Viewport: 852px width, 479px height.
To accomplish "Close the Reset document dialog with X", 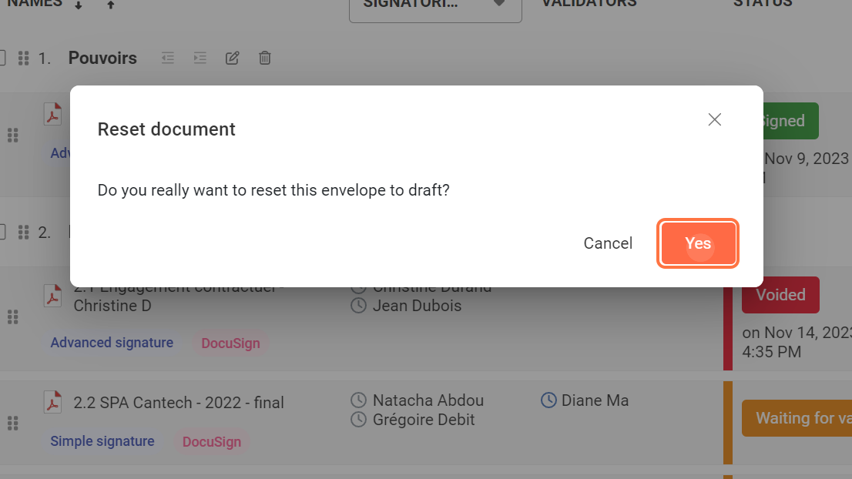I will click(714, 119).
